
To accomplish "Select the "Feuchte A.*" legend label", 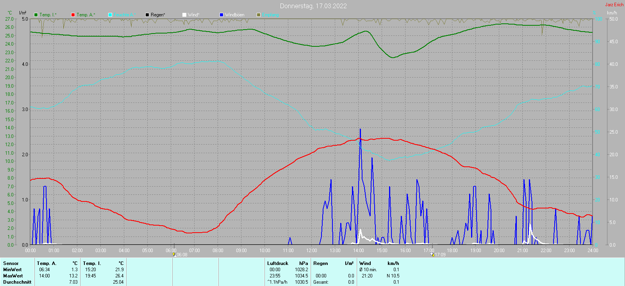I will (125, 15).
